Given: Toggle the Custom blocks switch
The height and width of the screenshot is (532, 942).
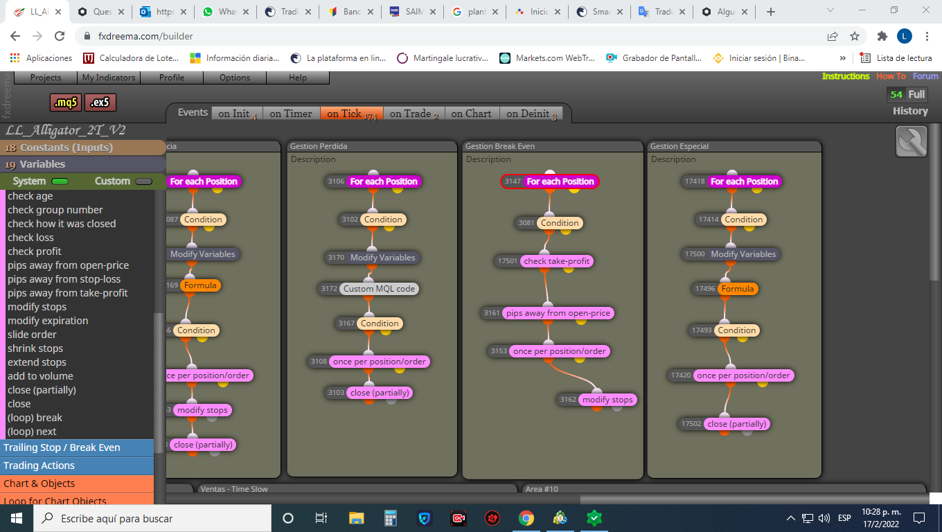Looking at the screenshot, I should (x=144, y=181).
